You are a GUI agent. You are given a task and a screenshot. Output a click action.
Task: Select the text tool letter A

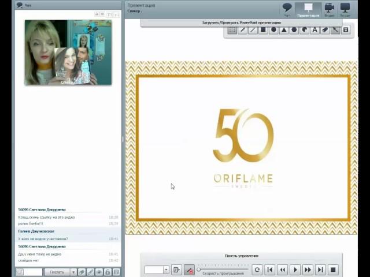pos(314,30)
